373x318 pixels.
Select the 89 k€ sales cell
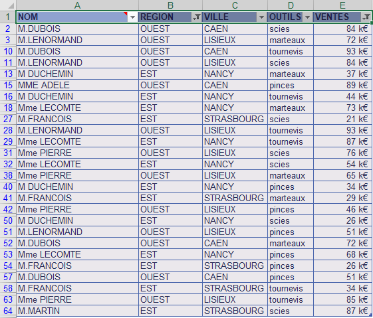(x=342, y=85)
